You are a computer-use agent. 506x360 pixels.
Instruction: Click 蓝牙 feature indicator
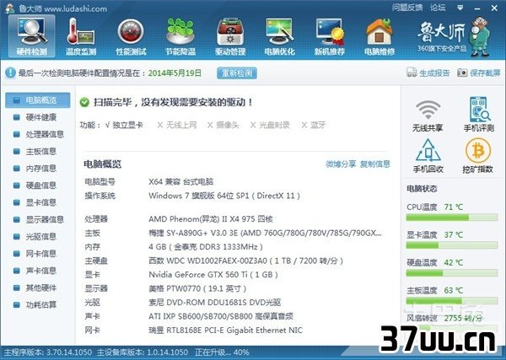point(314,125)
